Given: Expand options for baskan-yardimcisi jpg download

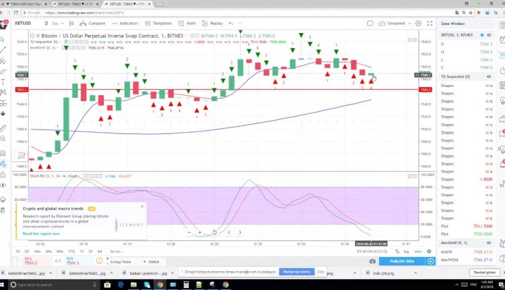Looking at the screenshot, I should [172, 273].
